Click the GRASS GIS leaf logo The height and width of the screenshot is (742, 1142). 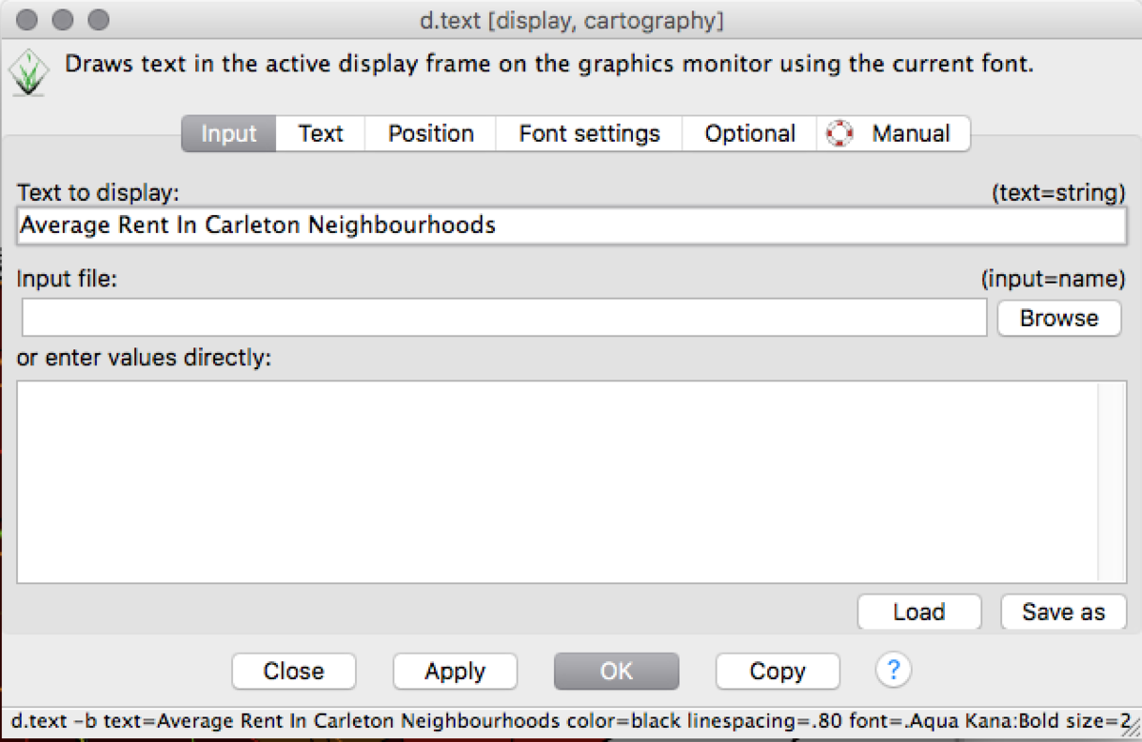click(29, 70)
